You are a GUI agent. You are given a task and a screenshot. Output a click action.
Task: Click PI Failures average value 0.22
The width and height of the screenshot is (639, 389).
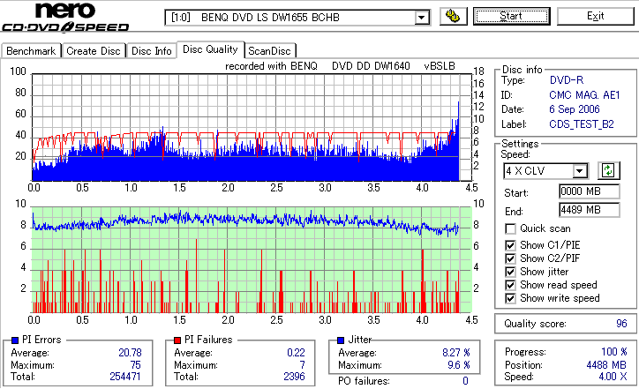(296, 352)
